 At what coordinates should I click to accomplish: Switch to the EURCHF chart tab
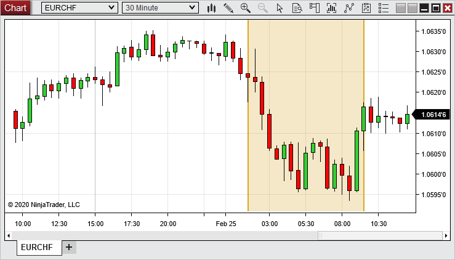click(x=37, y=247)
